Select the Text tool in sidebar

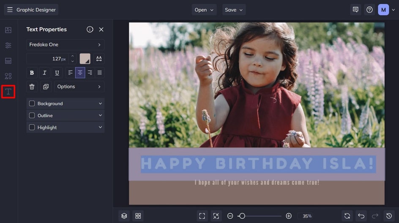tap(8, 91)
